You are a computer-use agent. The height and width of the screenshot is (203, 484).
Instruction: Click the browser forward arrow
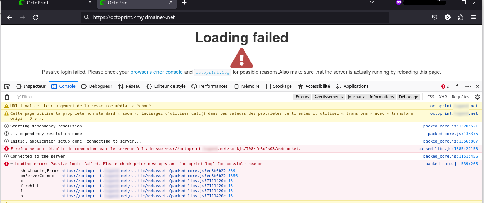click(x=23, y=17)
